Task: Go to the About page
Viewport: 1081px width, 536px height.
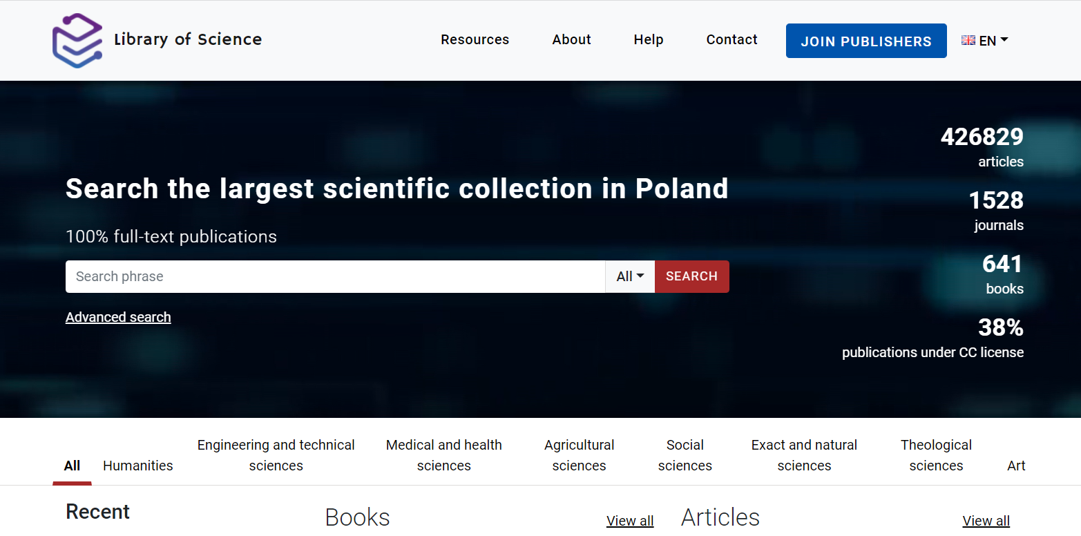Action: pyautogui.click(x=571, y=40)
